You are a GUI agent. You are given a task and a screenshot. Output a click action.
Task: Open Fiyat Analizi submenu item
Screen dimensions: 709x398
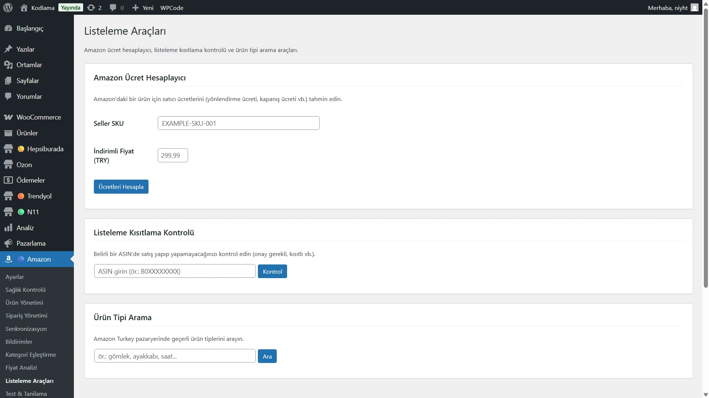pos(21,368)
